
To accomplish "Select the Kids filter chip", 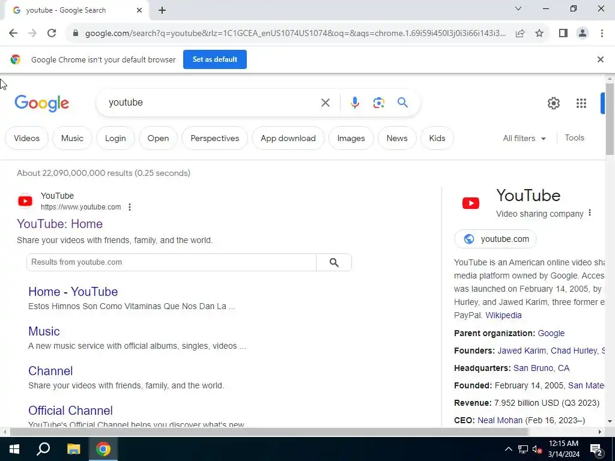I will pyautogui.click(x=437, y=139).
